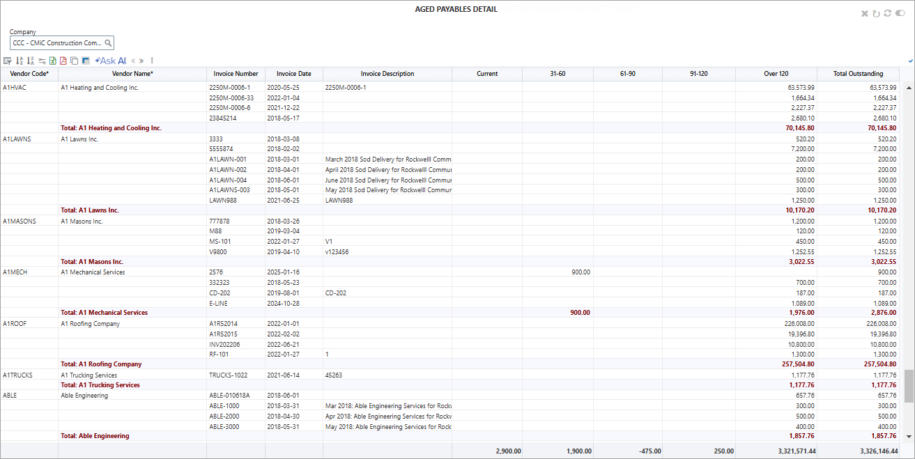Click the X clear icon at top right

865,13
